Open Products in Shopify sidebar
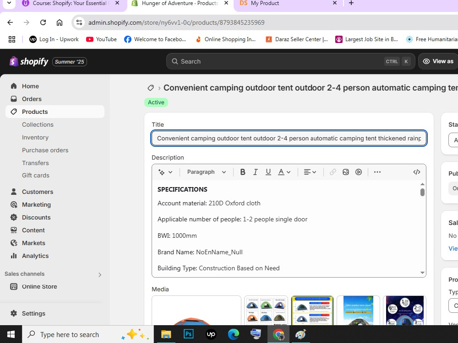 pyautogui.click(x=55, y=112)
